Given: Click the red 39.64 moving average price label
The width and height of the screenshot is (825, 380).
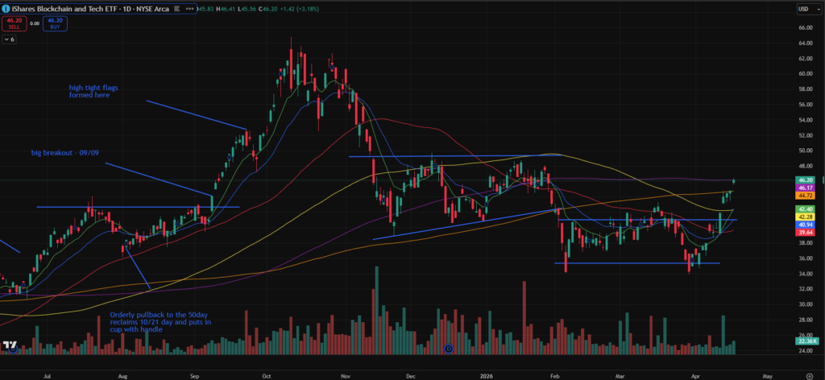Looking at the screenshot, I should click(804, 234).
